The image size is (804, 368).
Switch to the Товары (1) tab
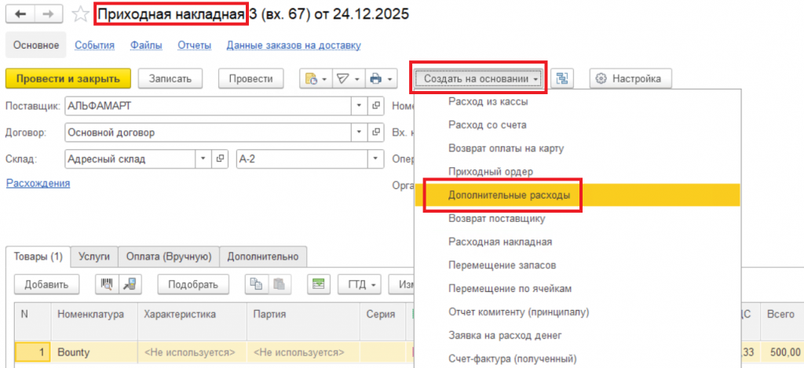pos(38,257)
